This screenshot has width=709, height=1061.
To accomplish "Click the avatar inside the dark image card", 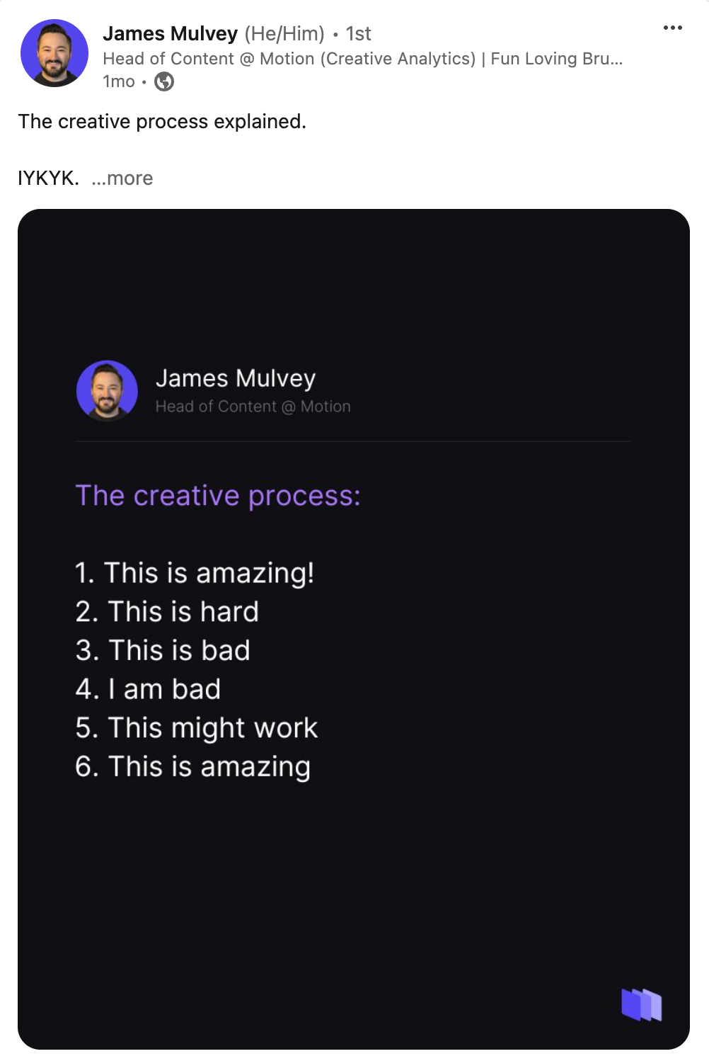I will point(107,390).
